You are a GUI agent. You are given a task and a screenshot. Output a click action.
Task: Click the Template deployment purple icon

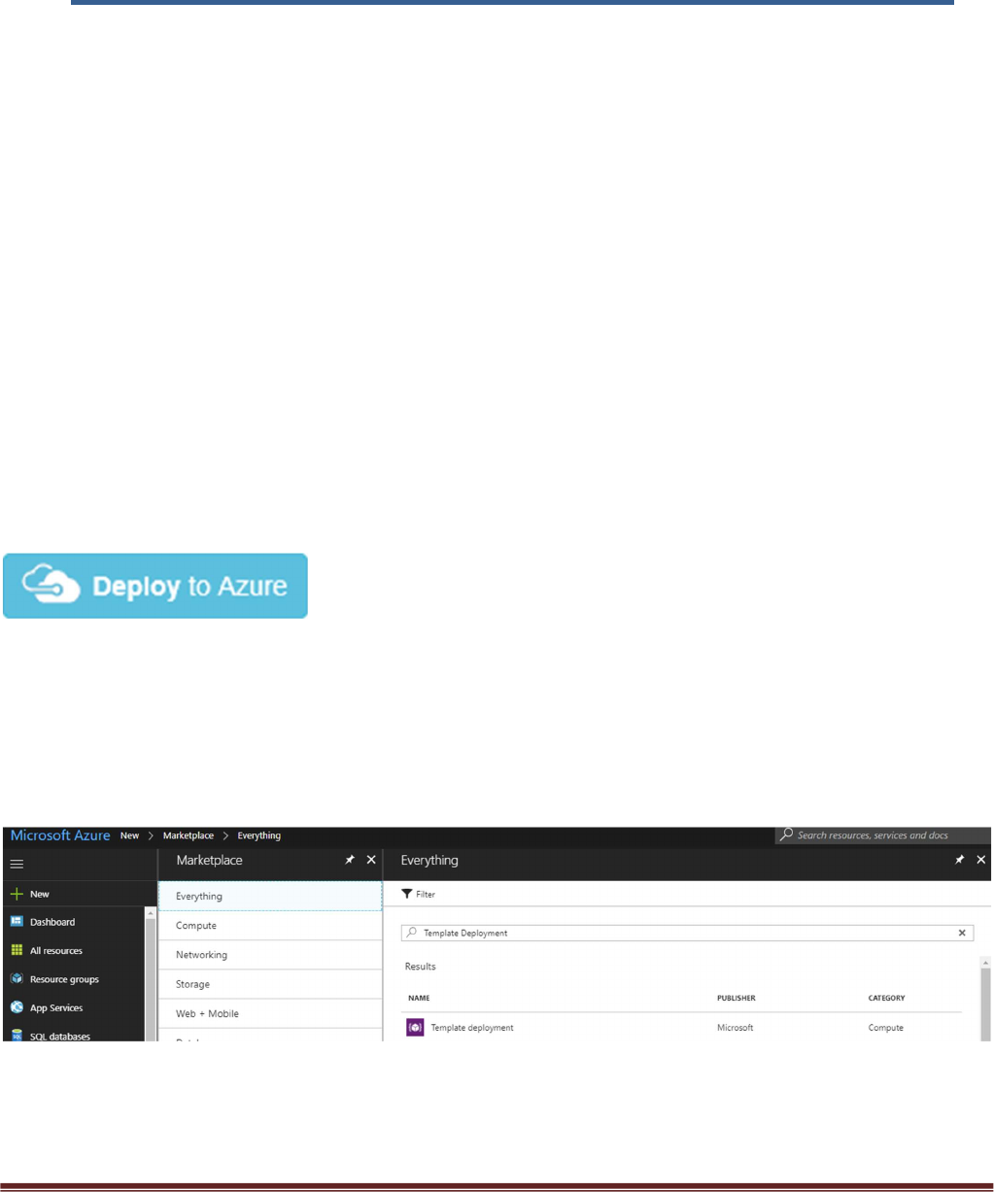click(415, 1027)
